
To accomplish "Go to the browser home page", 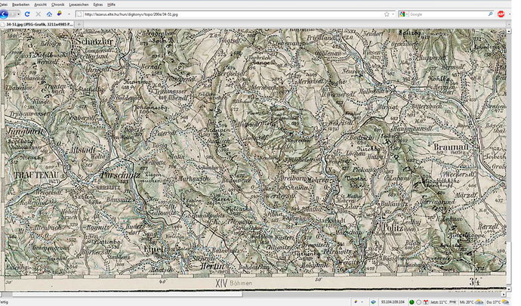I will (x=49, y=14).
